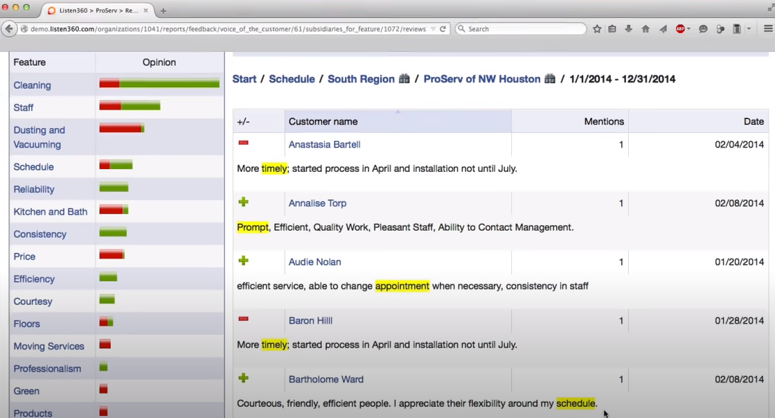Close the Listen360 ProServ tab
775x418 pixels.
point(146,10)
